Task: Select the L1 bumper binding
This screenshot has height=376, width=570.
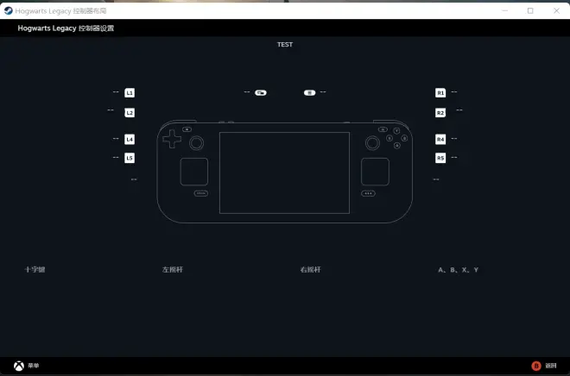Action: click(130, 93)
